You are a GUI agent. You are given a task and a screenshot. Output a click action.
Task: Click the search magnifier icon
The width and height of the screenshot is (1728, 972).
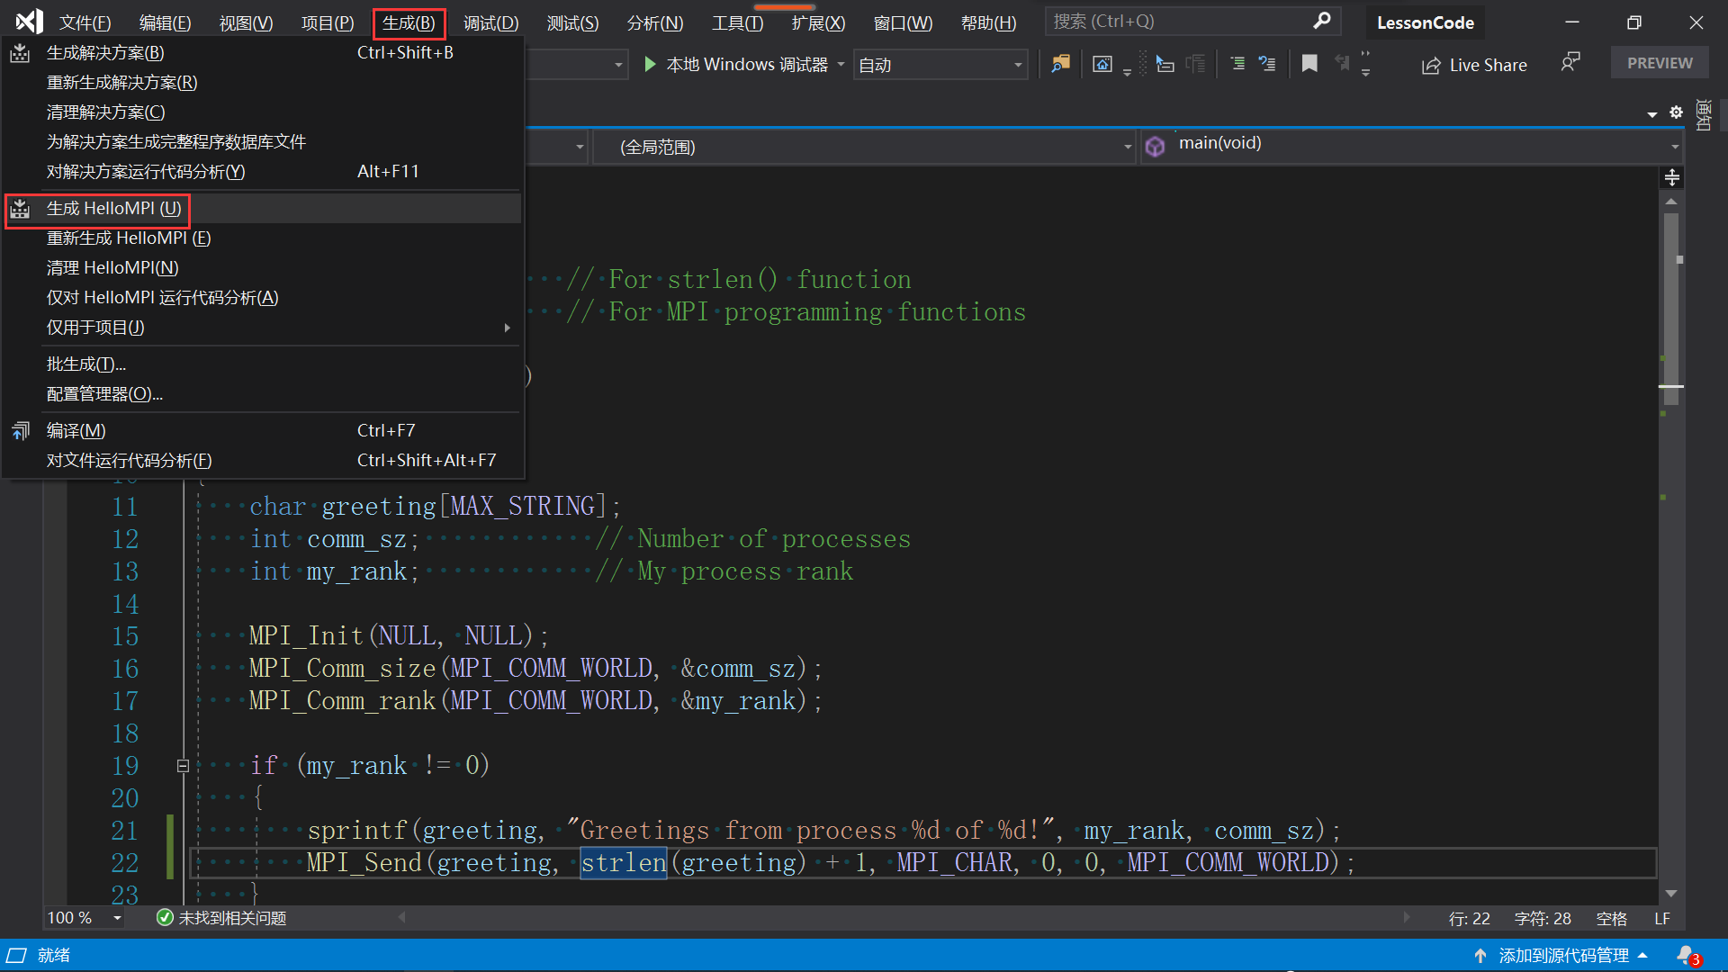(1321, 21)
